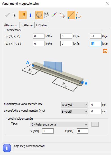The width and height of the screenshot is (111, 155).
Task: Choose the local axis direction icon
Action: coord(54,15)
